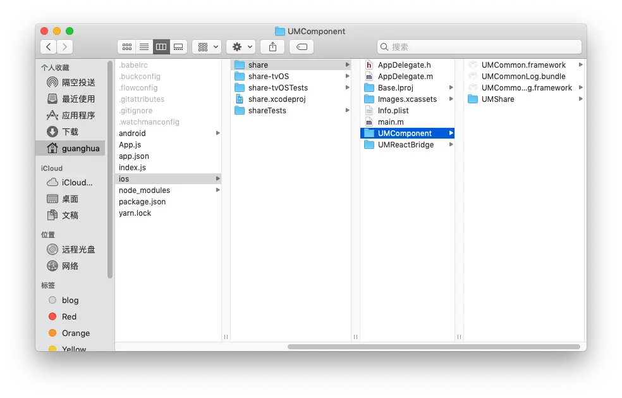Switch to list view
This screenshot has height=398, width=622.
pos(144,47)
